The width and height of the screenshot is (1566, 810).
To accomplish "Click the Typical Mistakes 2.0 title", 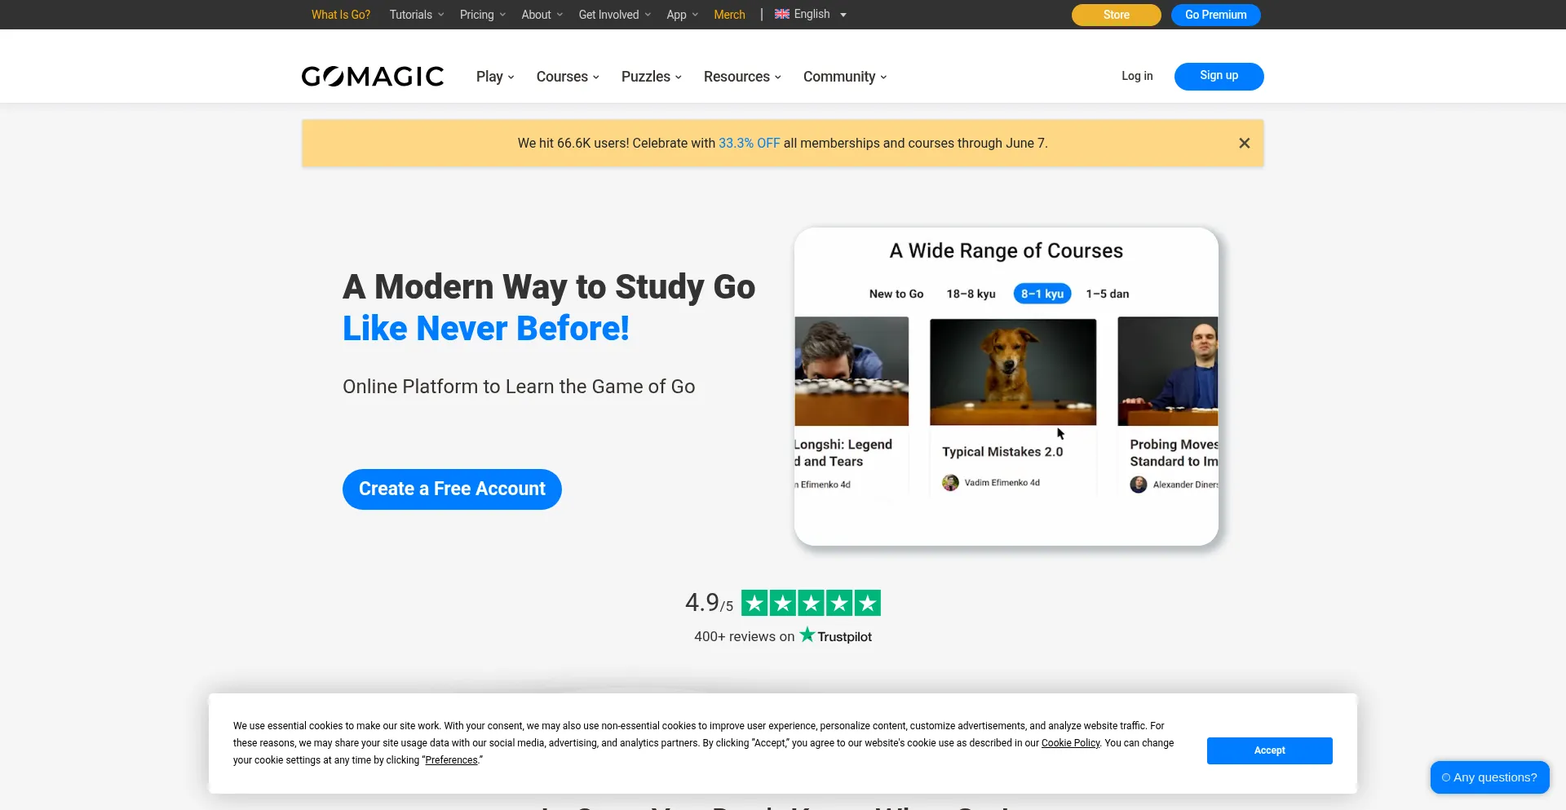I will click(x=1002, y=452).
